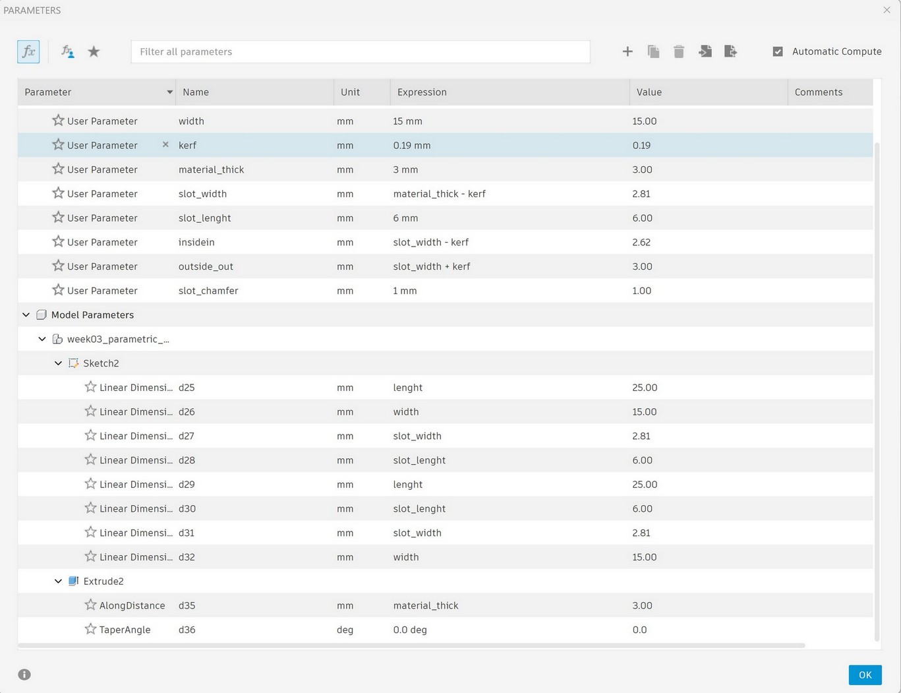
Task: Disable the Automatic Compute checkbox
Action: pyautogui.click(x=778, y=51)
